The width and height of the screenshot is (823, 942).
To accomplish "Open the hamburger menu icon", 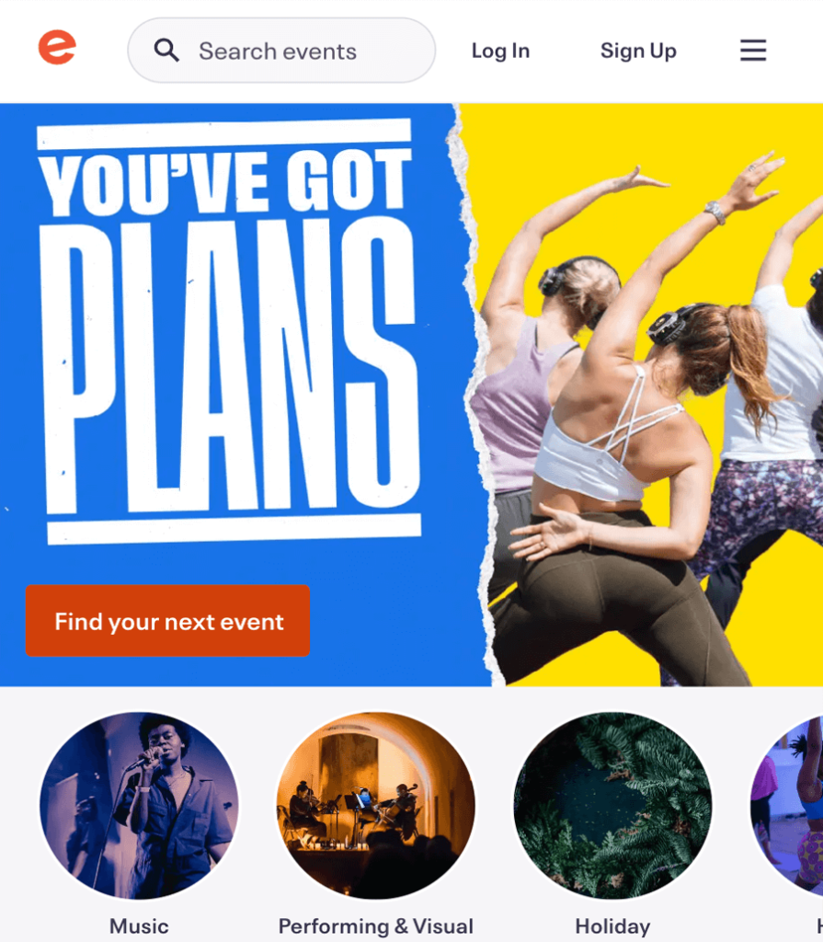I will click(753, 51).
